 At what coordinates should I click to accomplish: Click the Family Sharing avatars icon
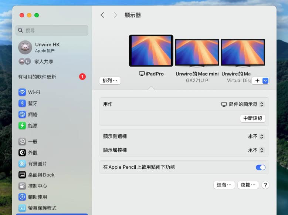(x=25, y=61)
